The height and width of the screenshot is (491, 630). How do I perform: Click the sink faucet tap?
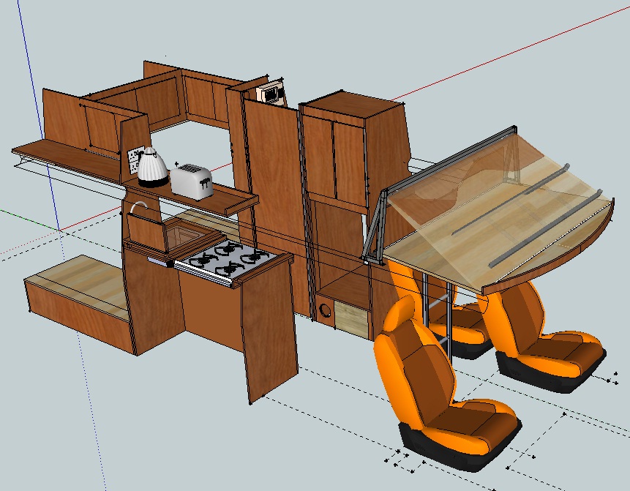(135, 209)
